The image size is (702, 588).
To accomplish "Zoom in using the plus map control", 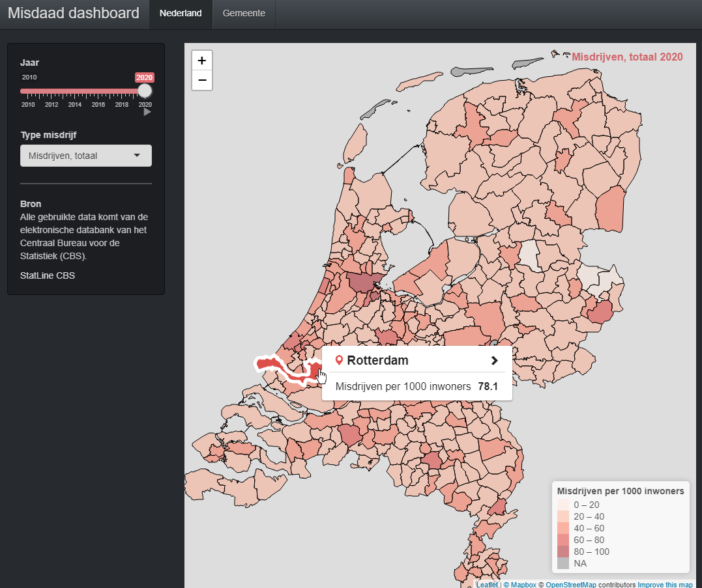I will point(201,60).
